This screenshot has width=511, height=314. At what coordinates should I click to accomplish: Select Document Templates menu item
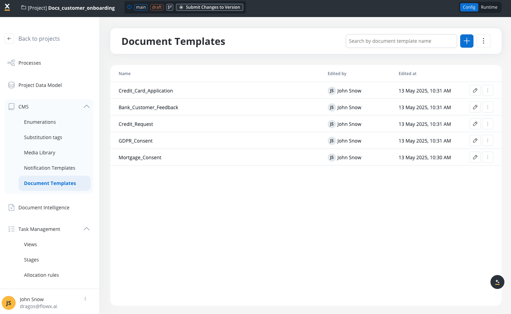click(x=55, y=183)
